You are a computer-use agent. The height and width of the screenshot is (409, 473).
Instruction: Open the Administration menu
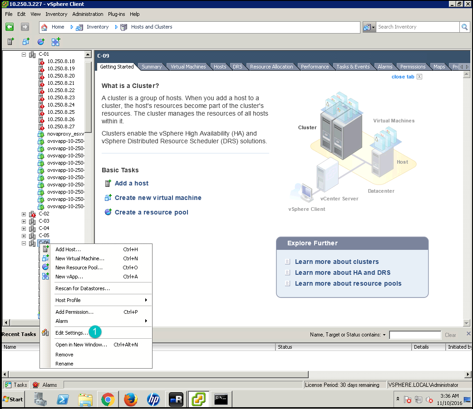[88, 14]
